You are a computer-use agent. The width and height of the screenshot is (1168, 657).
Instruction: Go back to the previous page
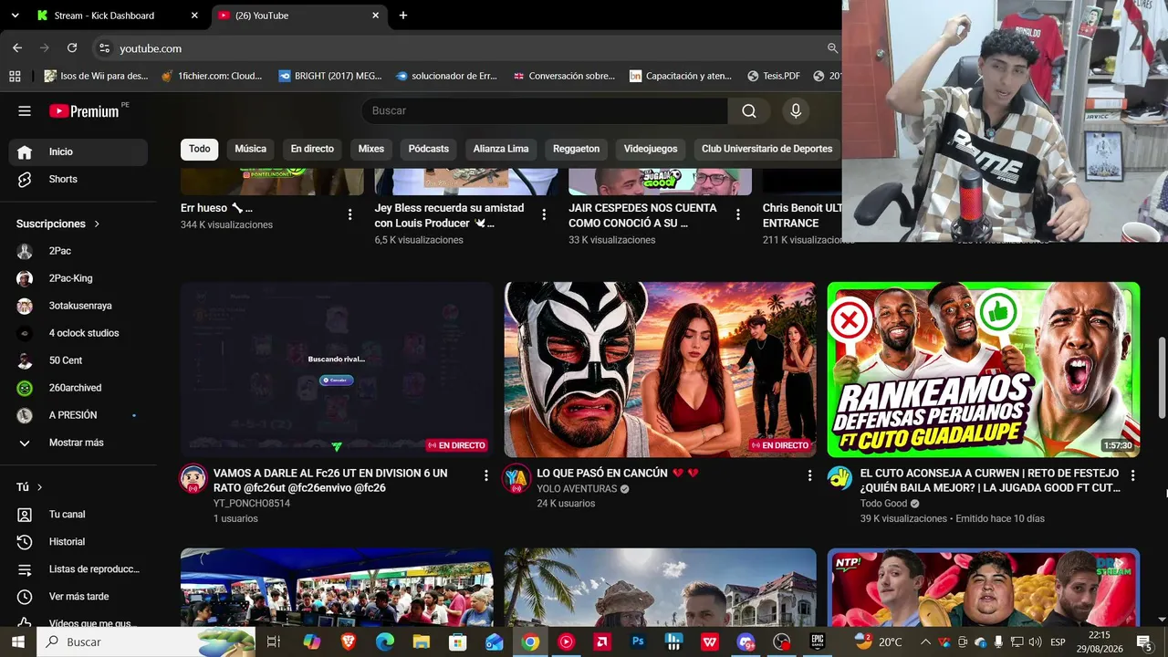tap(17, 47)
